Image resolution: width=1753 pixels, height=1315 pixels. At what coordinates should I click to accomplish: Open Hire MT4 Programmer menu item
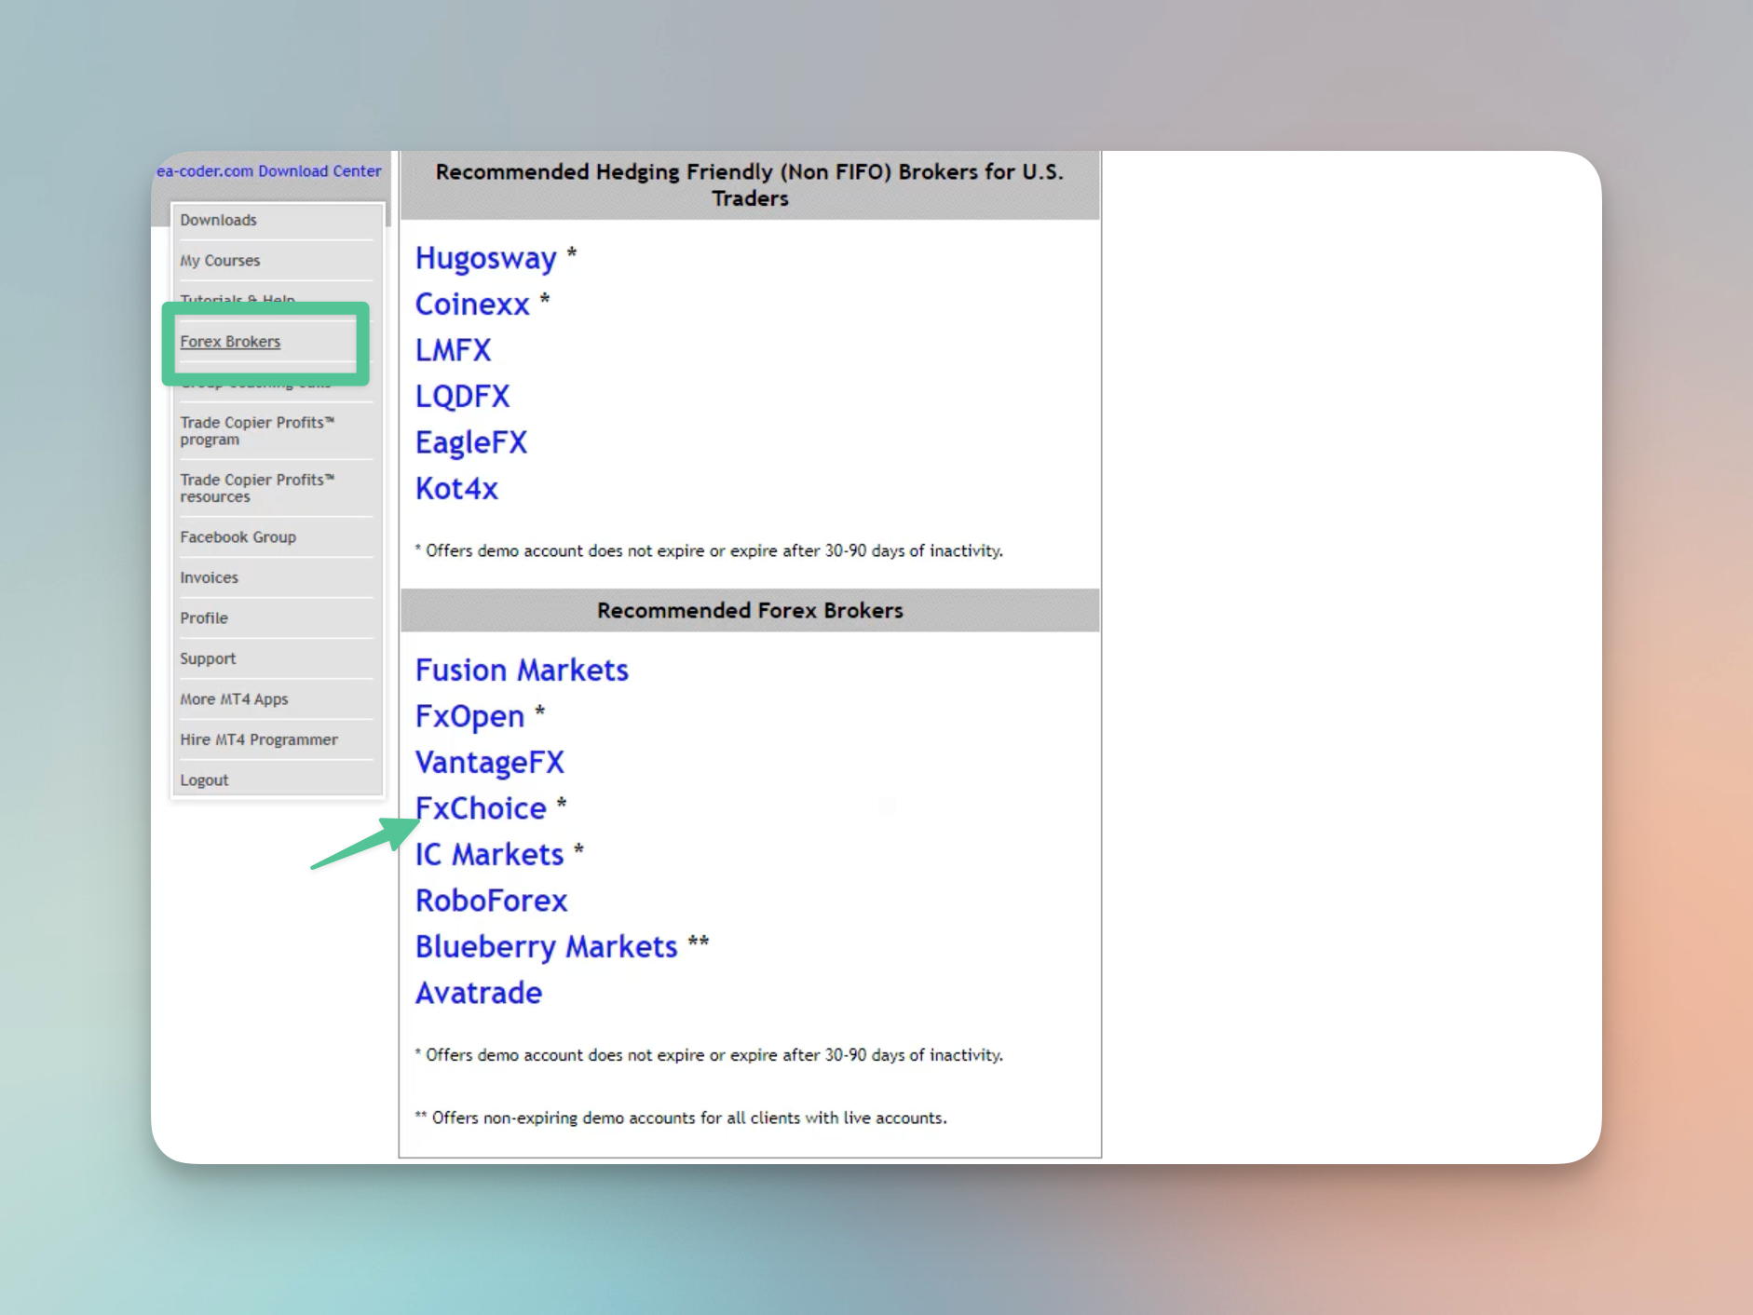[x=259, y=739]
